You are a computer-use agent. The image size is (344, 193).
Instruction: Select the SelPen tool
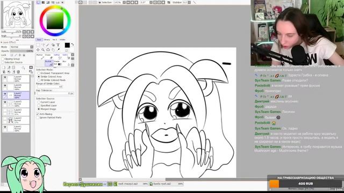57,57
